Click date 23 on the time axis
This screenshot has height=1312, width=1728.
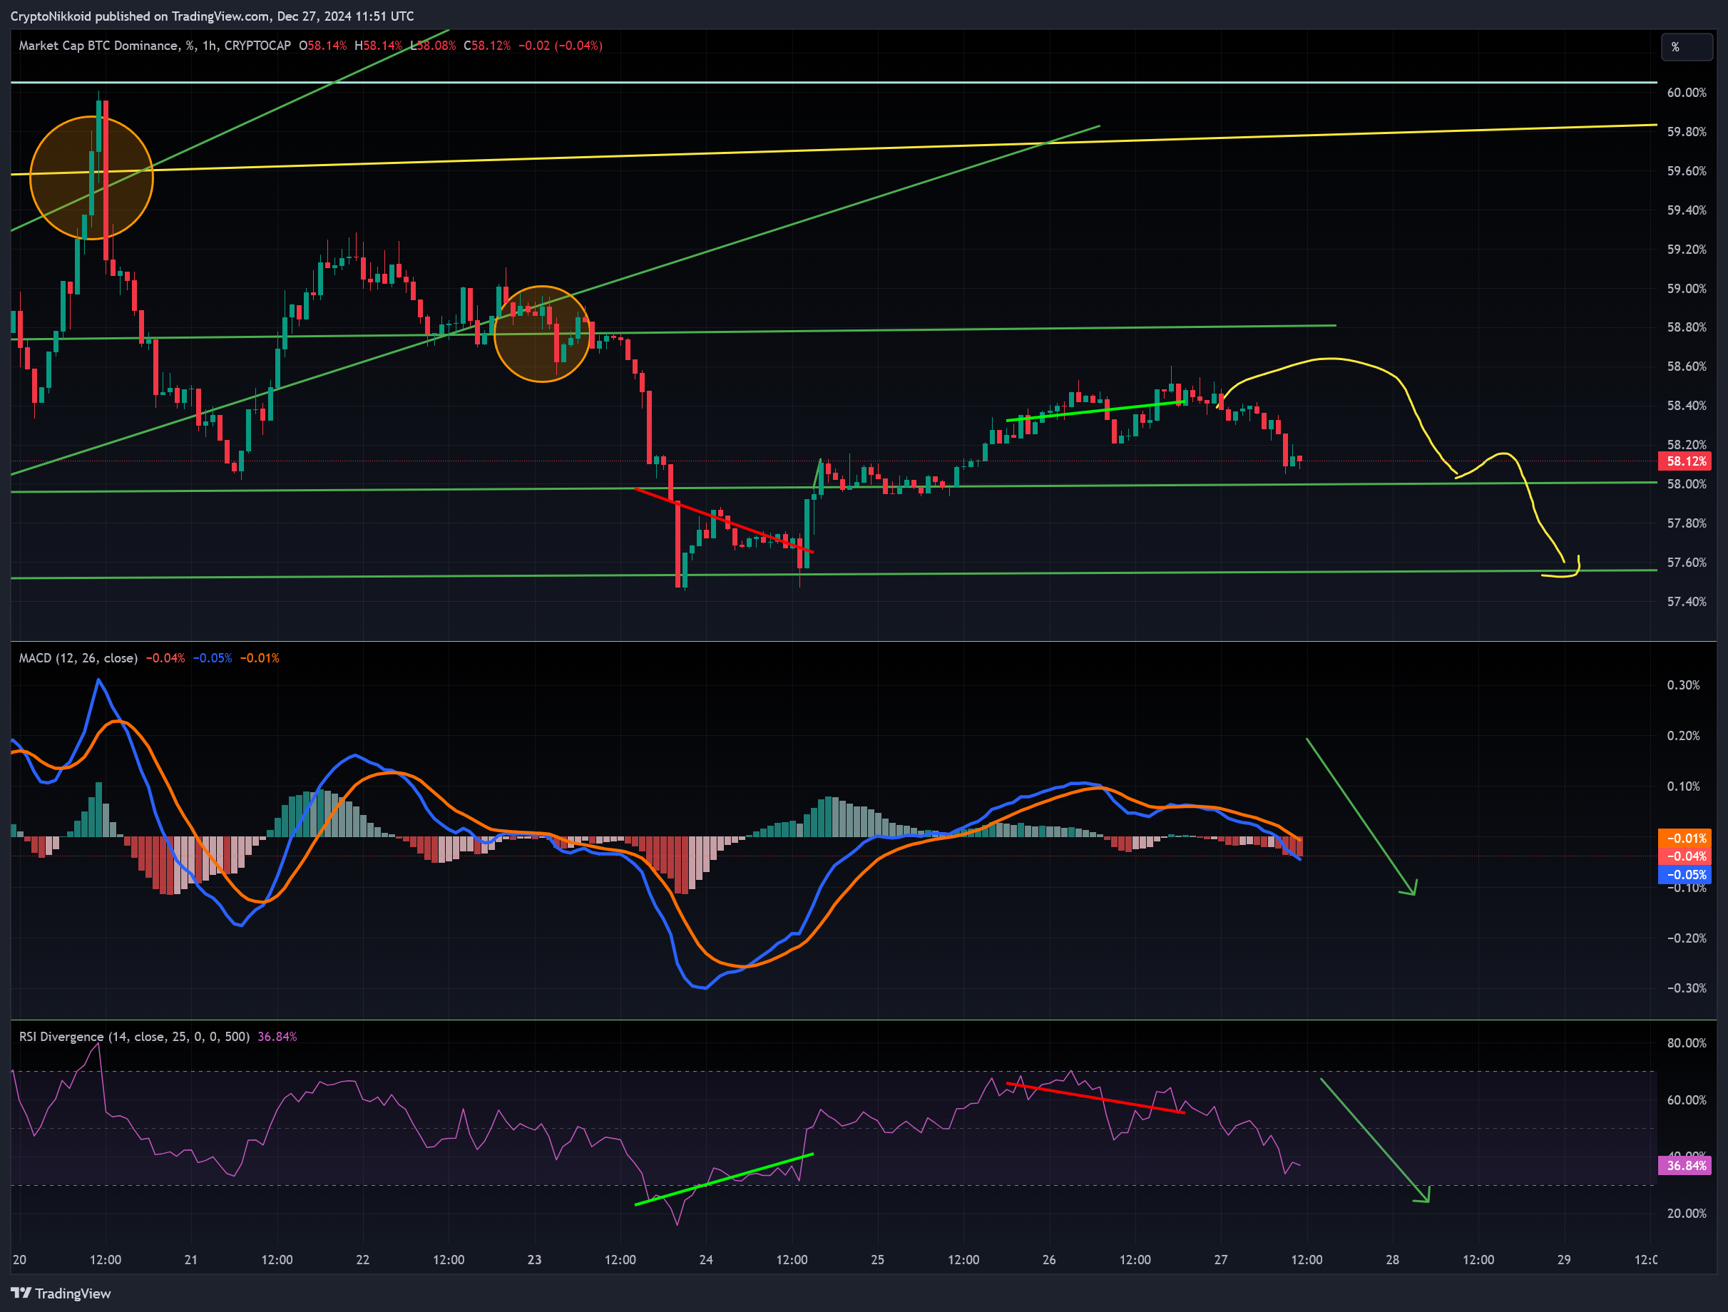(534, 1260)
